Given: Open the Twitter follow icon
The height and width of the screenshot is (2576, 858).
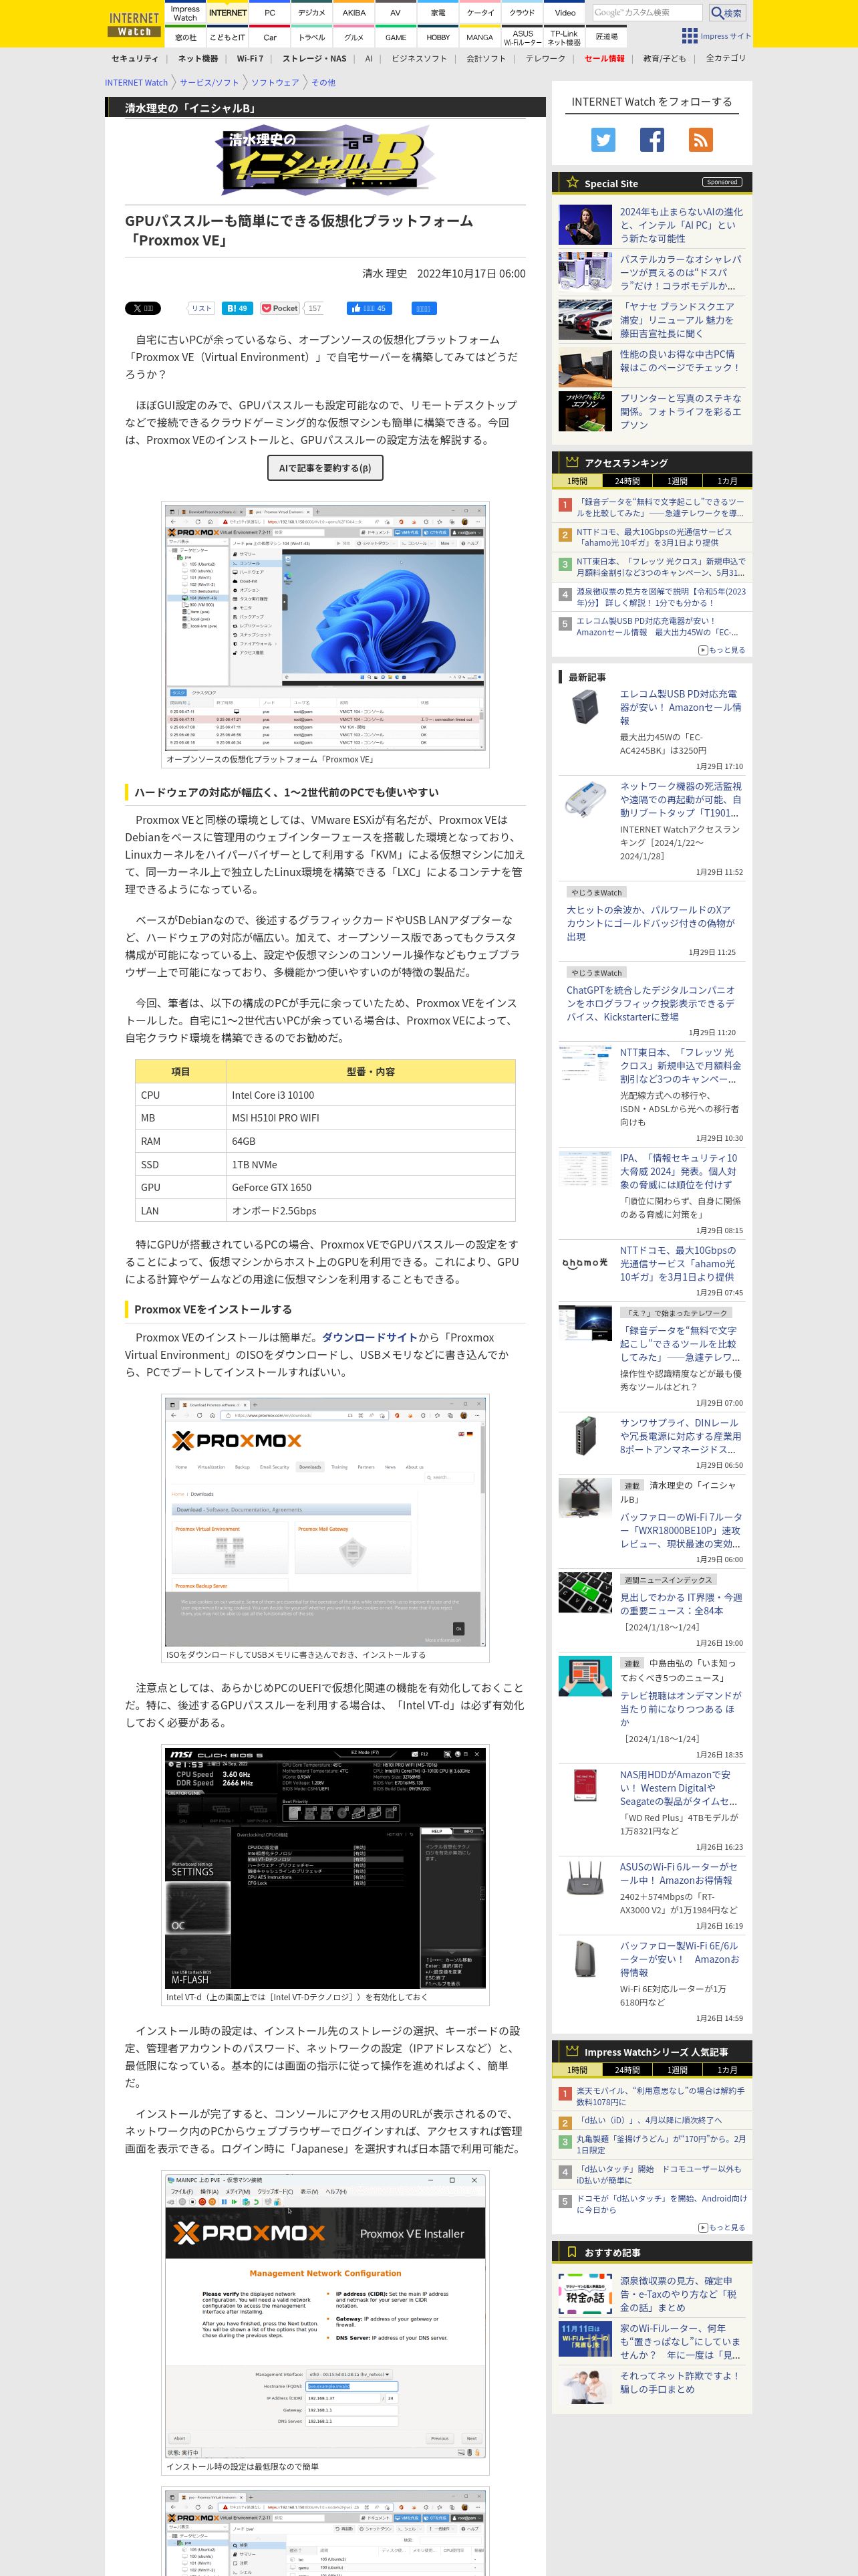Looking at the screenshot, I should pos(603,140).
